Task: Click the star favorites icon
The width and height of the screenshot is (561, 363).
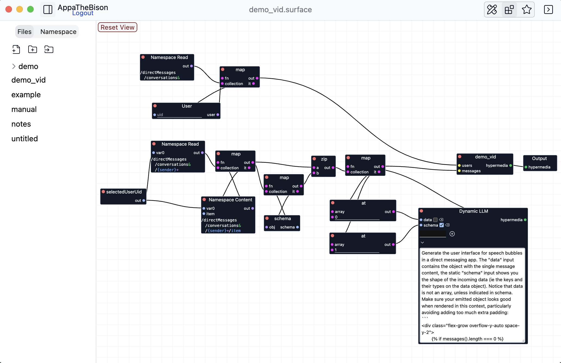Action: tap(526, 10)
